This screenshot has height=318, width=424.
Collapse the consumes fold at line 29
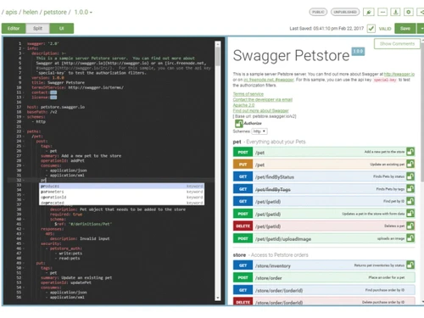click(x=24, y=165)
